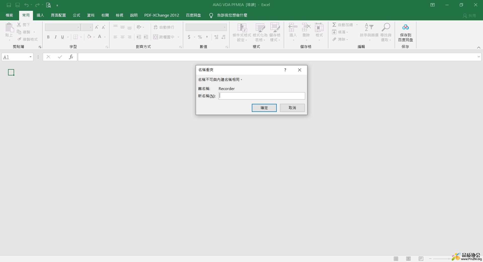Click Tell me what you want search box
This screenshot has height=262, width=483.
228,15
